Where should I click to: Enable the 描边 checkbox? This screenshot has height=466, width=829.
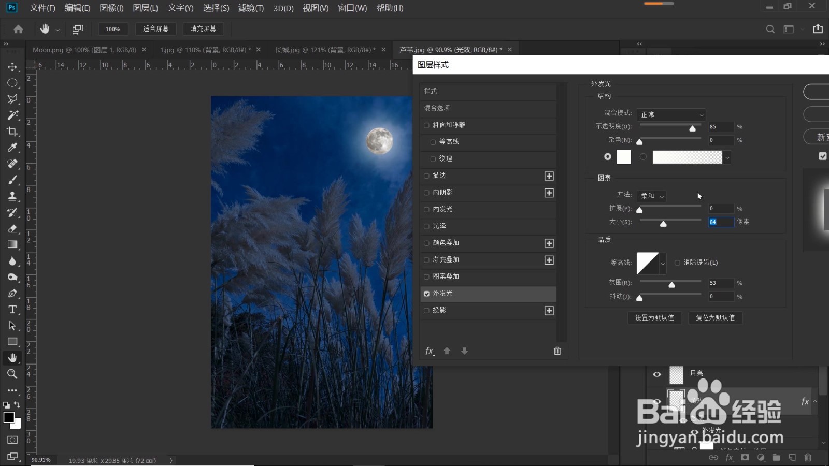[426, 176]
